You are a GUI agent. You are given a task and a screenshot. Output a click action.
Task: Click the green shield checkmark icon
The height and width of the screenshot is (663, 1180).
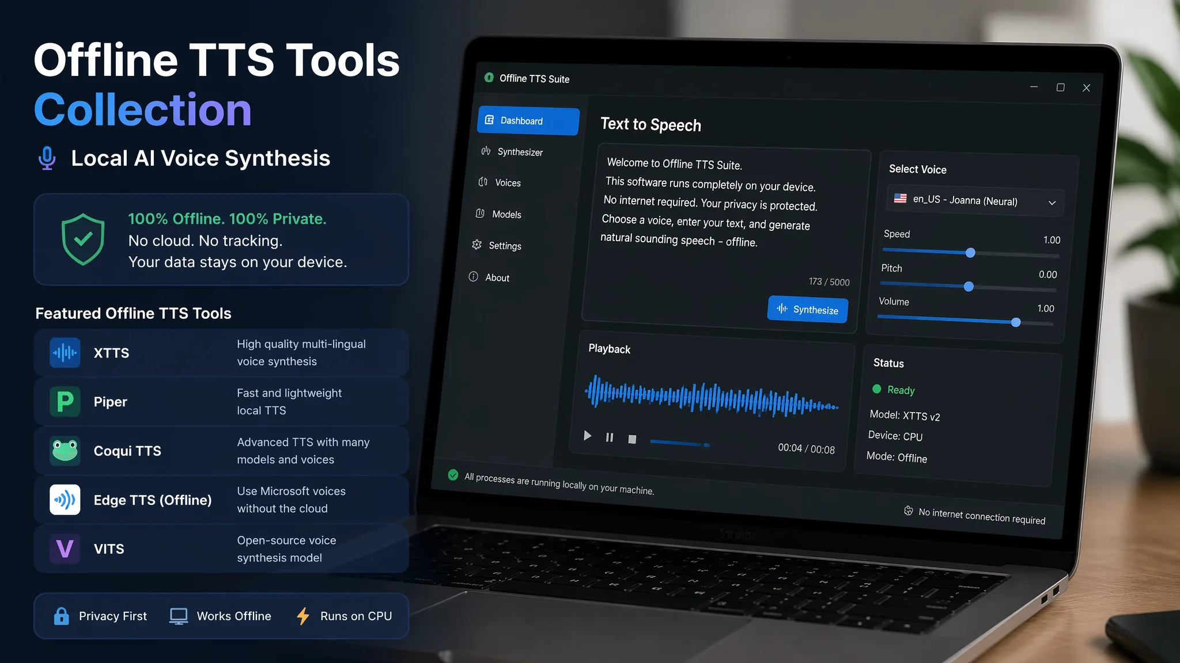[x=83, y=239]
